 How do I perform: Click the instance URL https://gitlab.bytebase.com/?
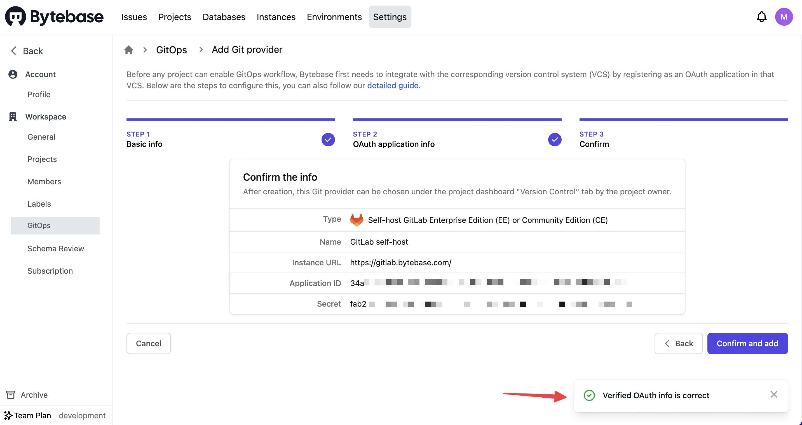(x=401, y=262)
